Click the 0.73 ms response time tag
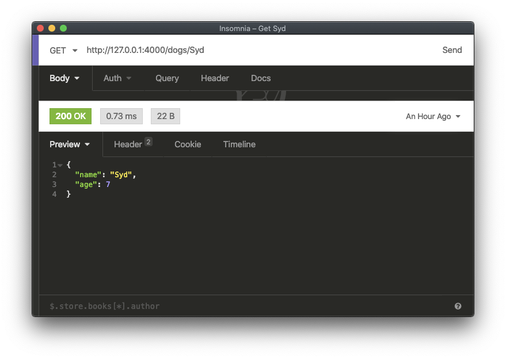506x359 pixels. (121, 116)
